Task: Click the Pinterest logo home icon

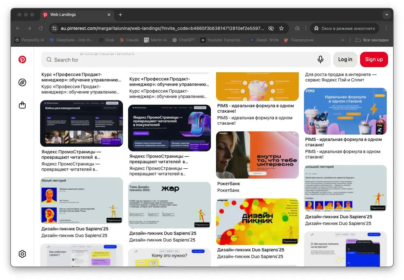Action: pyautogui.click(x=22, y=59)
